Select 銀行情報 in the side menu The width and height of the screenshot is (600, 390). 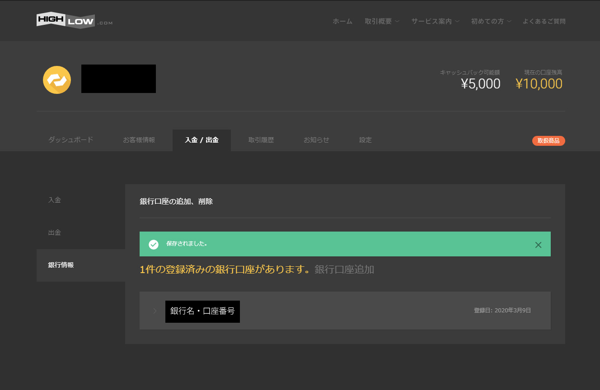point(81,265)
